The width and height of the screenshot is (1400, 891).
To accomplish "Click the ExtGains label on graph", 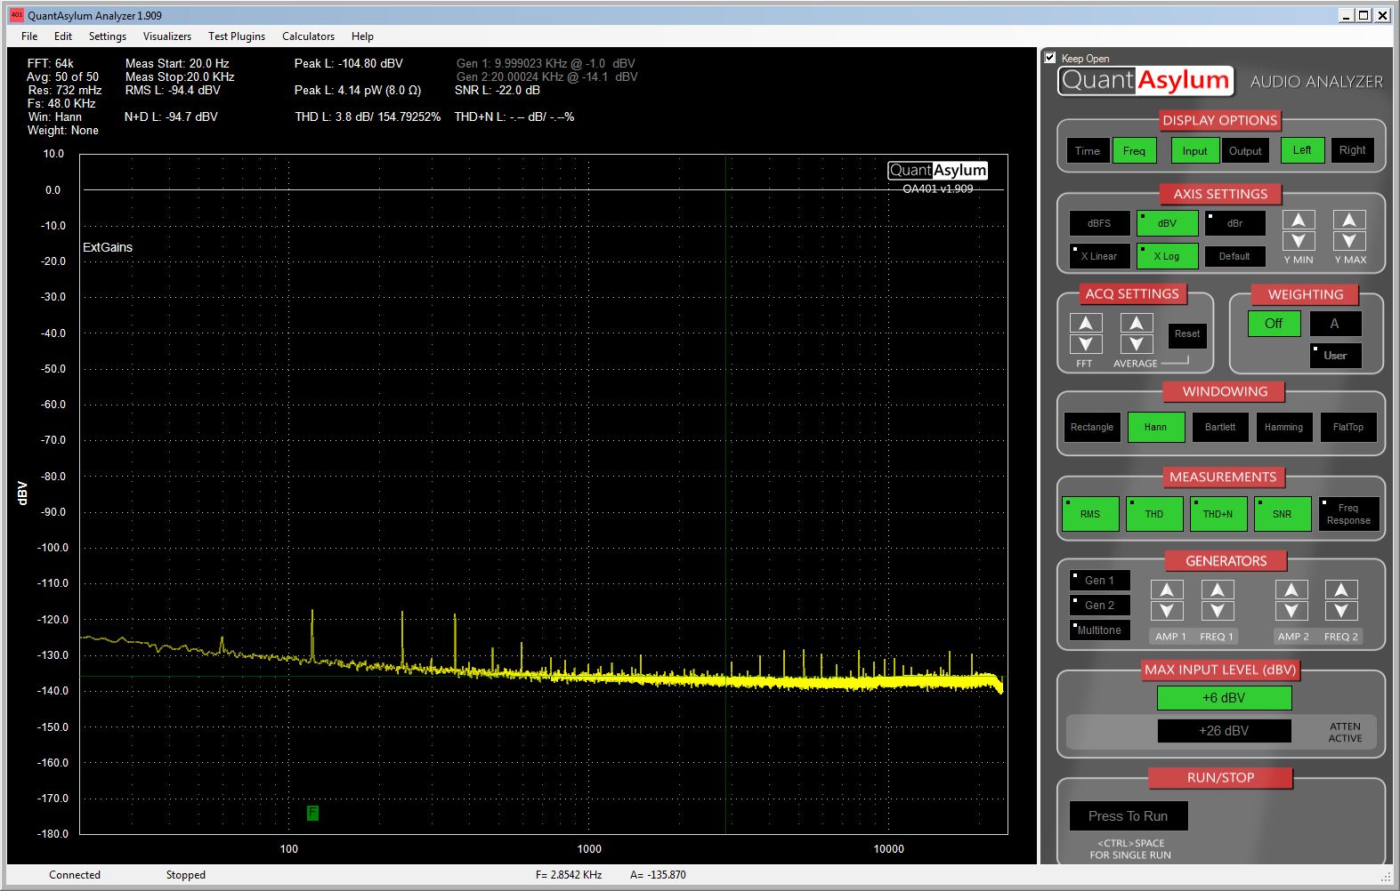I will coord(108,247).
